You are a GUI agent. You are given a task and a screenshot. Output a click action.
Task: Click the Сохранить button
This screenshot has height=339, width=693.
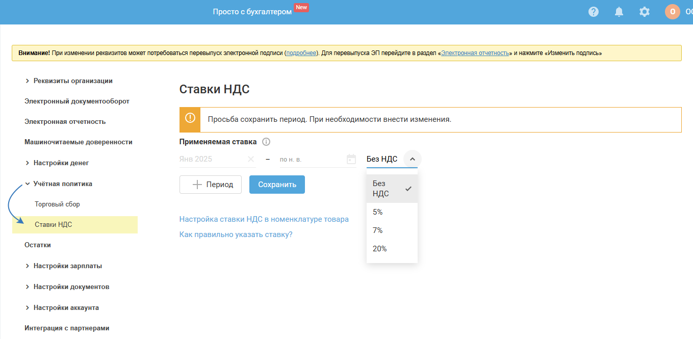[x=277, y=185]
